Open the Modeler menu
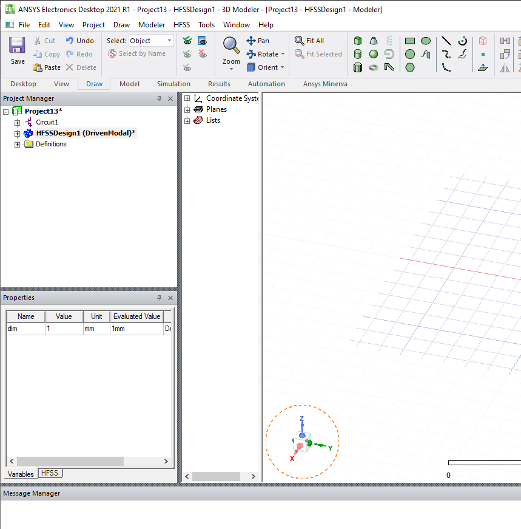 152,25
